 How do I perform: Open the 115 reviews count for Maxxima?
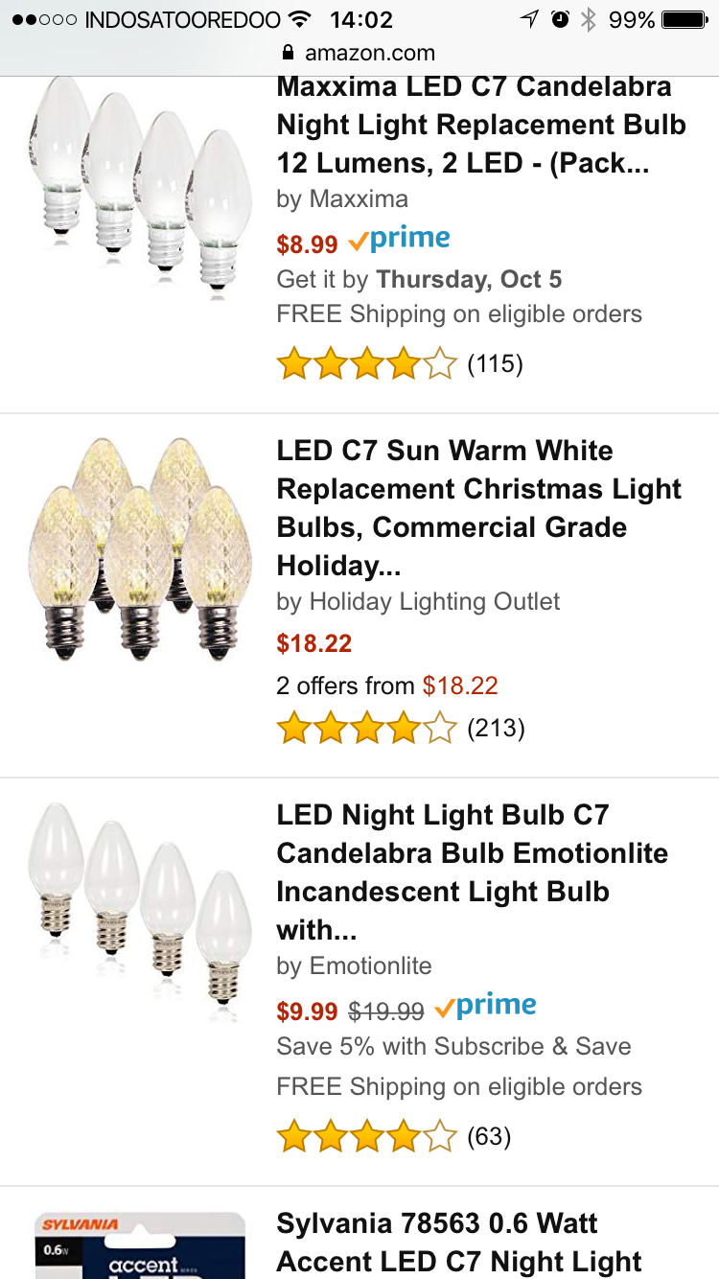495,364
